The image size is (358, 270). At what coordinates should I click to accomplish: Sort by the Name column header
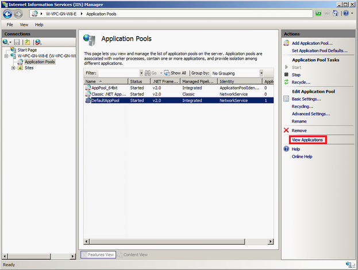(106, 81)
